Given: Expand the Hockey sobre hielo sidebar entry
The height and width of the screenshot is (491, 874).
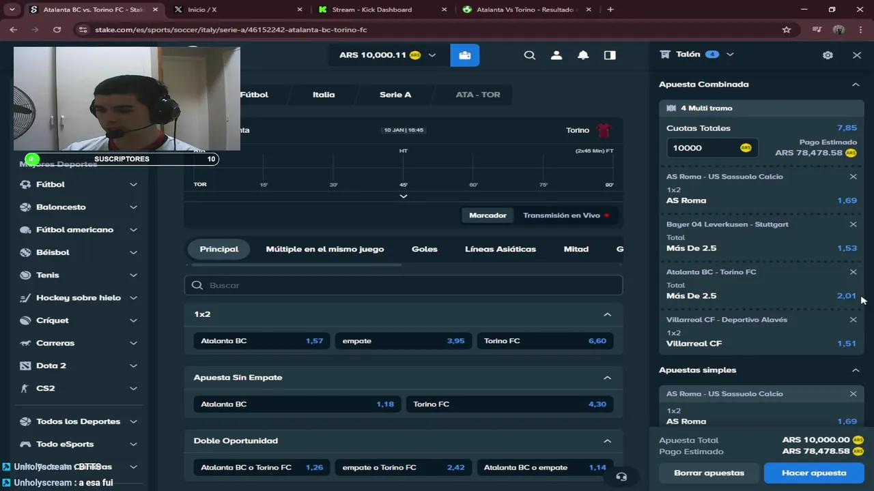Looking at the screenshot, I should (x=133, y=298).
